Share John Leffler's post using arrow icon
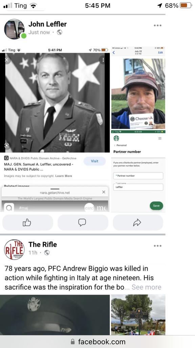195x348 pixels. click(x=138, y=222)
